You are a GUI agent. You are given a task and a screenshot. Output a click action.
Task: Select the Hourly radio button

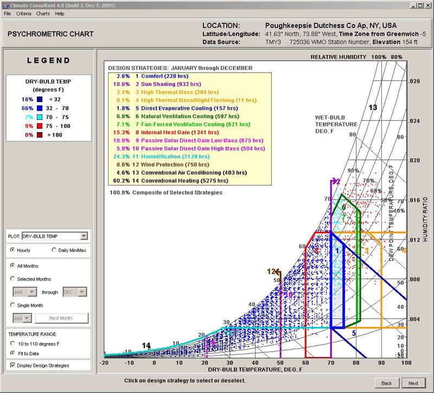click(x=13, y=250)
